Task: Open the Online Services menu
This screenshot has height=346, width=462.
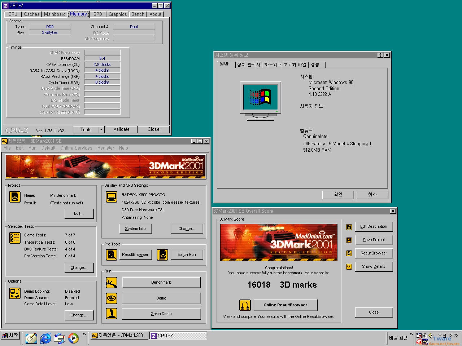Action: pos(76,148)
